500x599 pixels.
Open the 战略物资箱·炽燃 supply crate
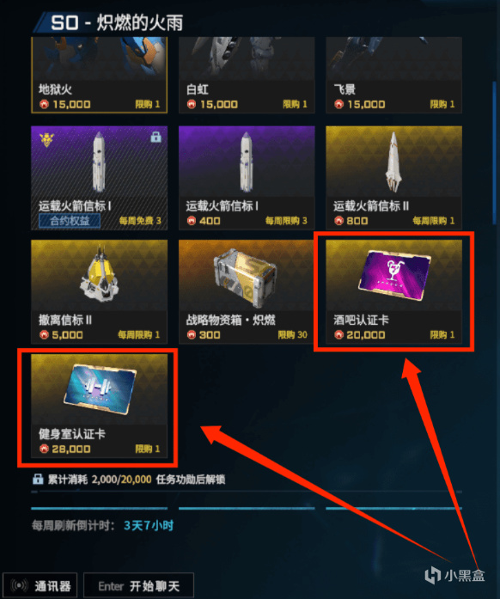[246, 278]
